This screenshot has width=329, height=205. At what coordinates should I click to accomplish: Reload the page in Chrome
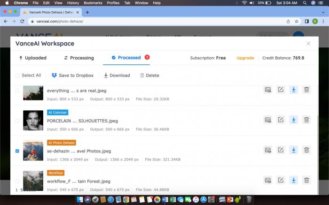(22, 22)
